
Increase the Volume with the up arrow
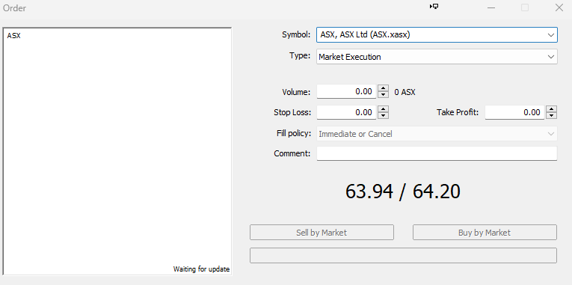pyautogui.click(x=383, y=88)
